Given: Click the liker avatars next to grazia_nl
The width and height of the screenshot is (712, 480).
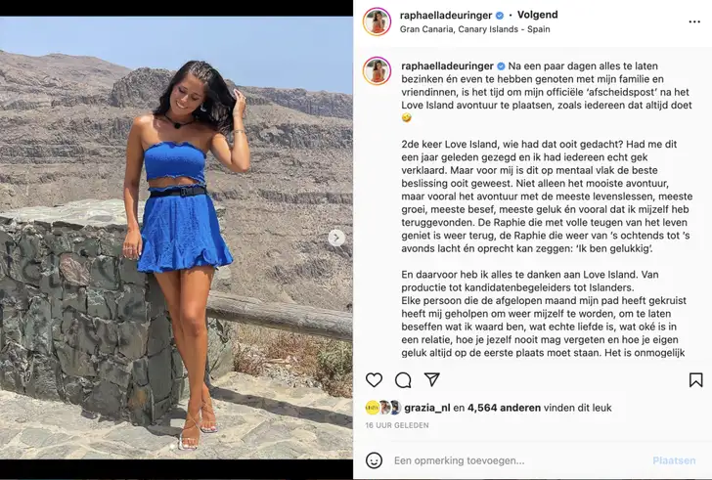Looking at the screenshot, I should click(383, 408).
